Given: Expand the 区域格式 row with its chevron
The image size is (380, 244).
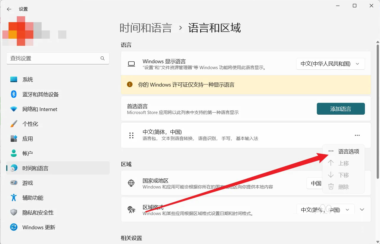Looking at the screenshot, I should pyautogui.click(x=362, y=210).
